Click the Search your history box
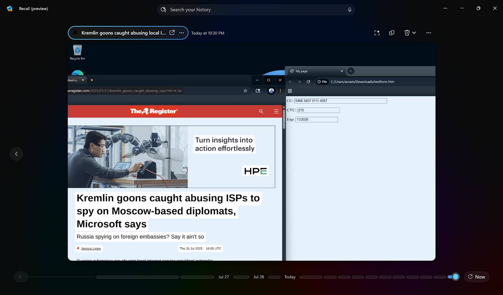This screenshot has width=503, height=295. pyautogui.click(x=256, y=10)
